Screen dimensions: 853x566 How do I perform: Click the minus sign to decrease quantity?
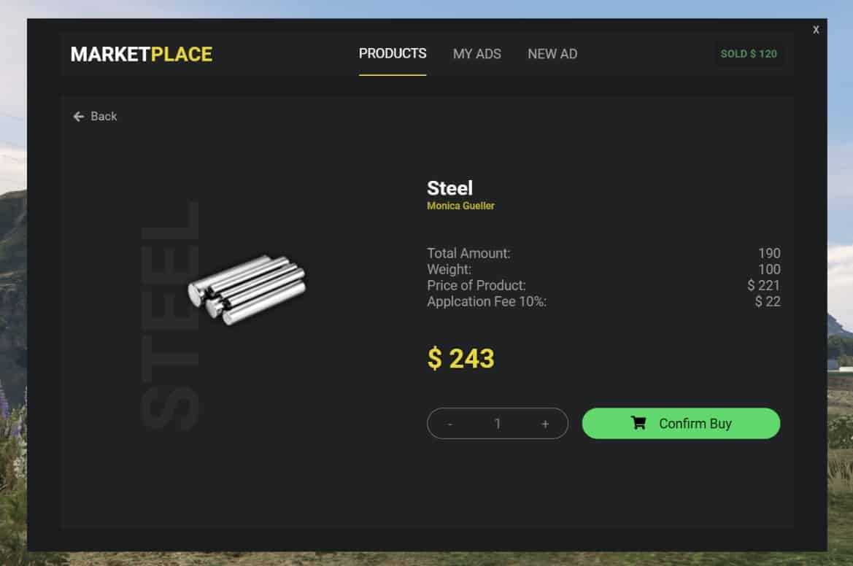pyautogui.click(x=450, y=423)
